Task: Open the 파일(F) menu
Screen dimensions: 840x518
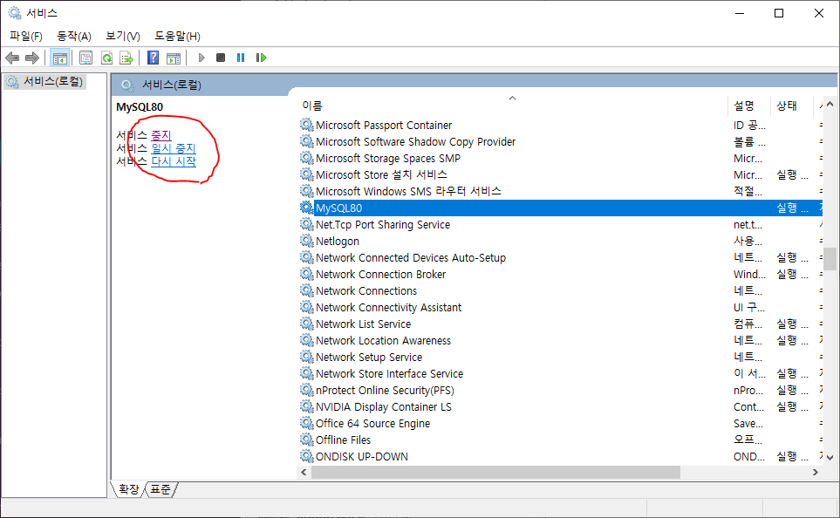Action: (25, 36)
